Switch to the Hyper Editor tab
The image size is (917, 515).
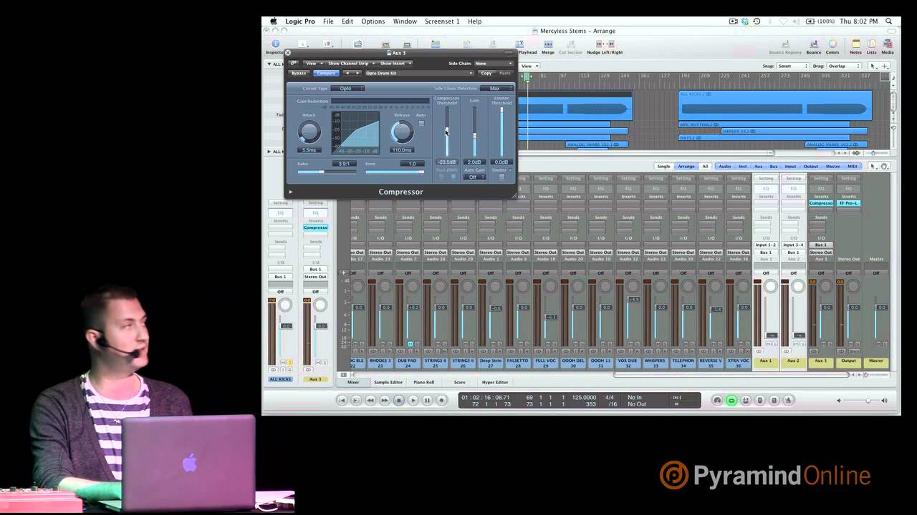coord(495,383)
